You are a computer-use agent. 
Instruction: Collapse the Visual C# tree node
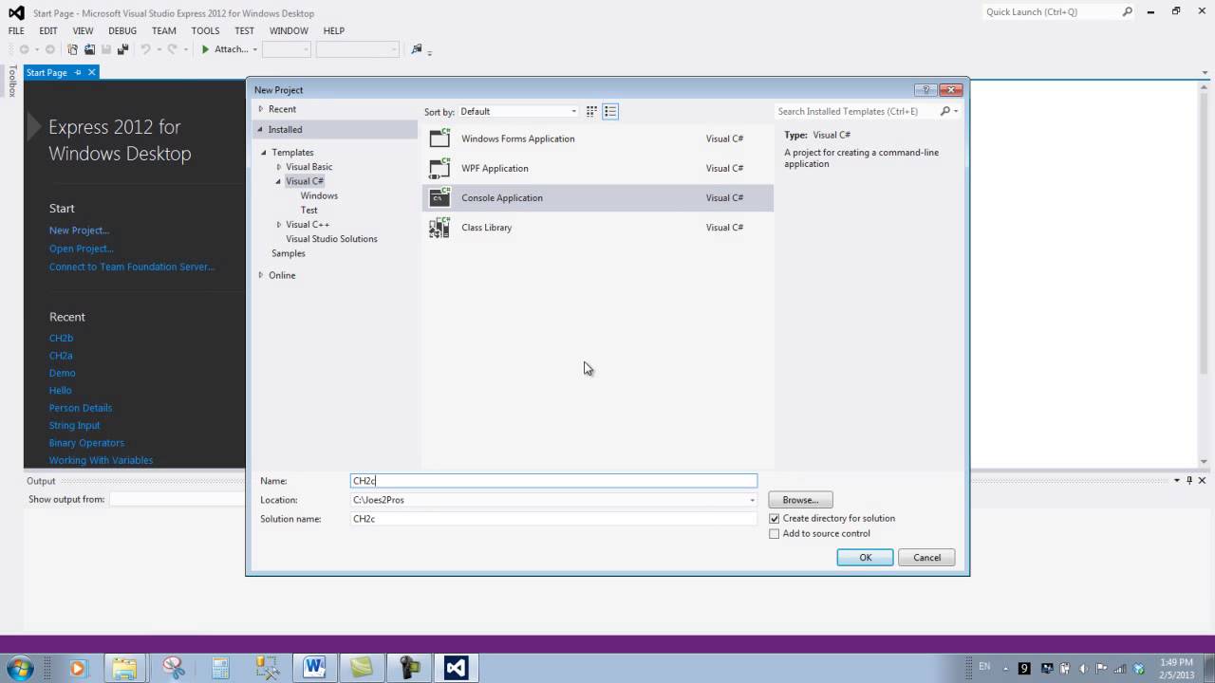pyautogui.click(x=279, y=181)
